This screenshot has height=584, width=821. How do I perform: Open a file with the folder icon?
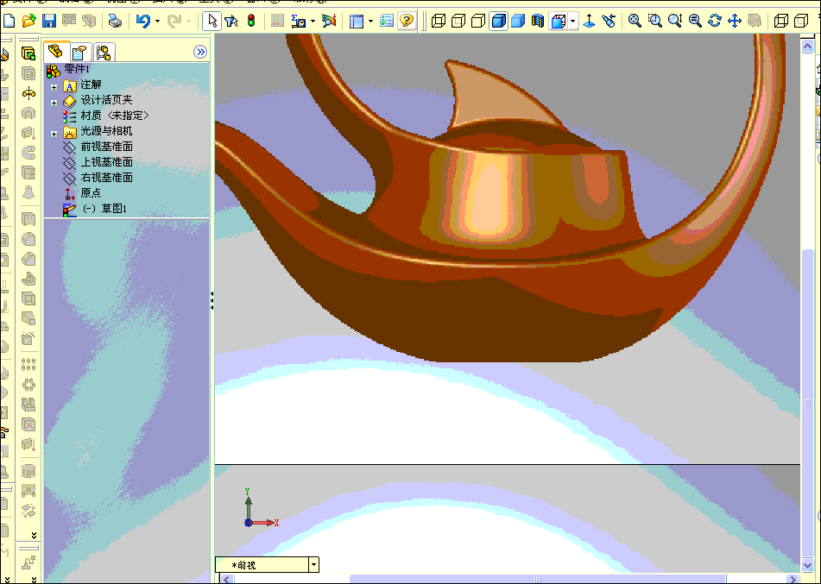coord(28,21)
